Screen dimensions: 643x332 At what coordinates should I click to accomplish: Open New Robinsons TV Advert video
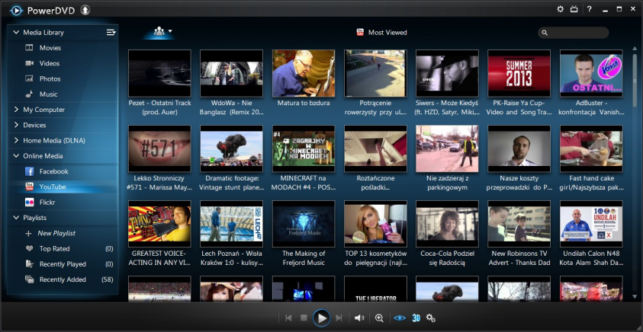(519, 224)
